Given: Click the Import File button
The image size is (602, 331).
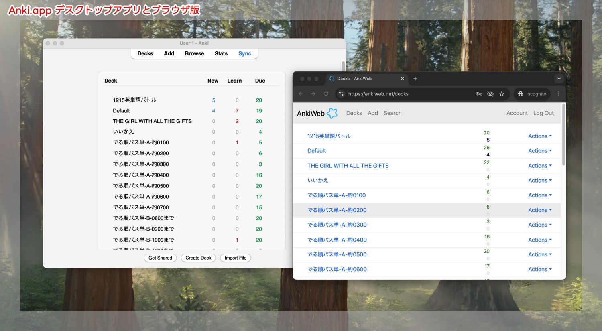Looking at the screenshot, I should (236, 258).
